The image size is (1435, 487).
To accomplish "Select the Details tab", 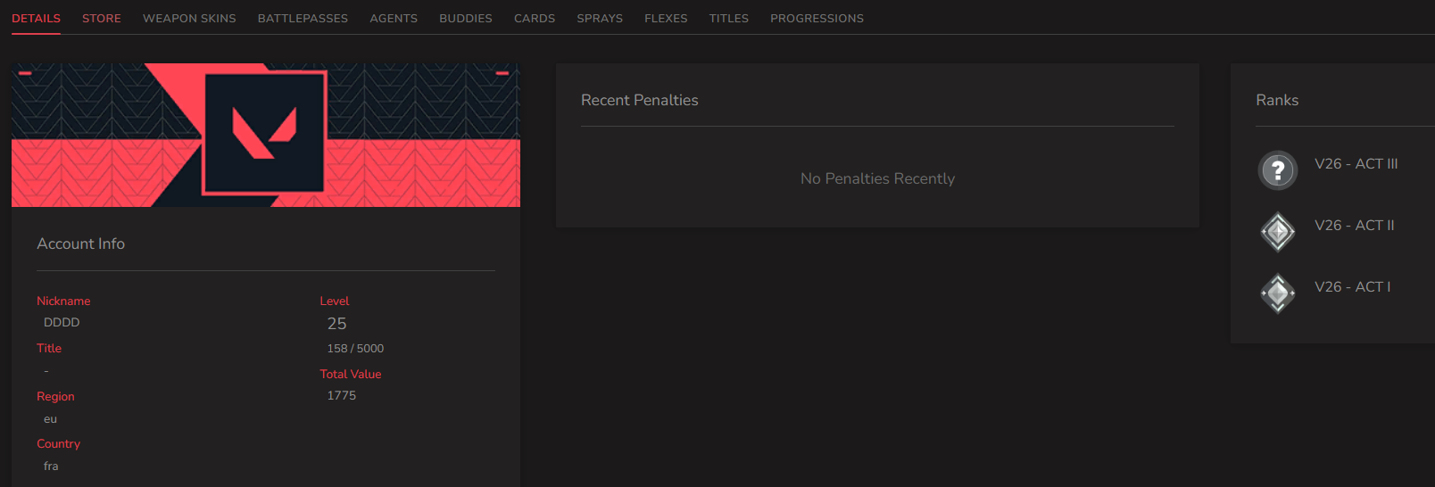I will (36, 18).
